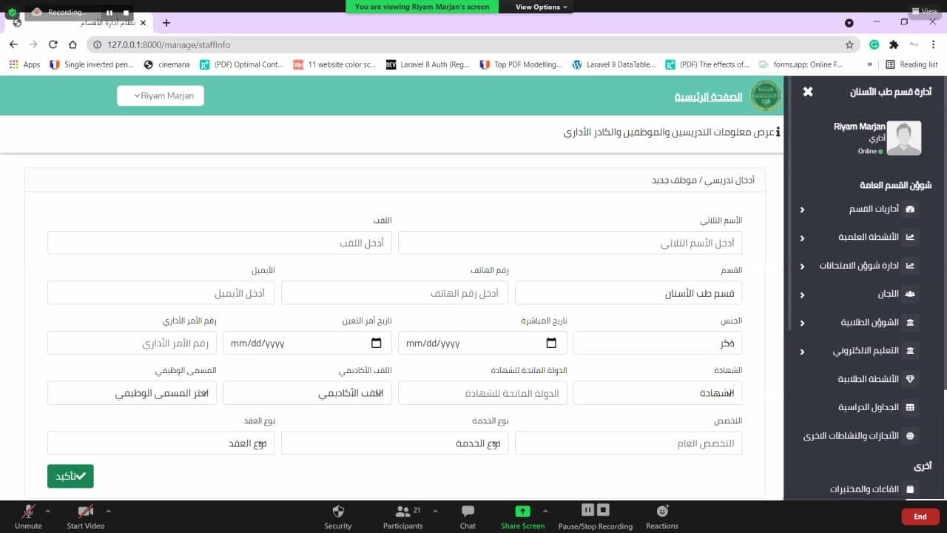Click the Chrome extensions puzzle icon
947x533 pixels.
click(894, 44)
